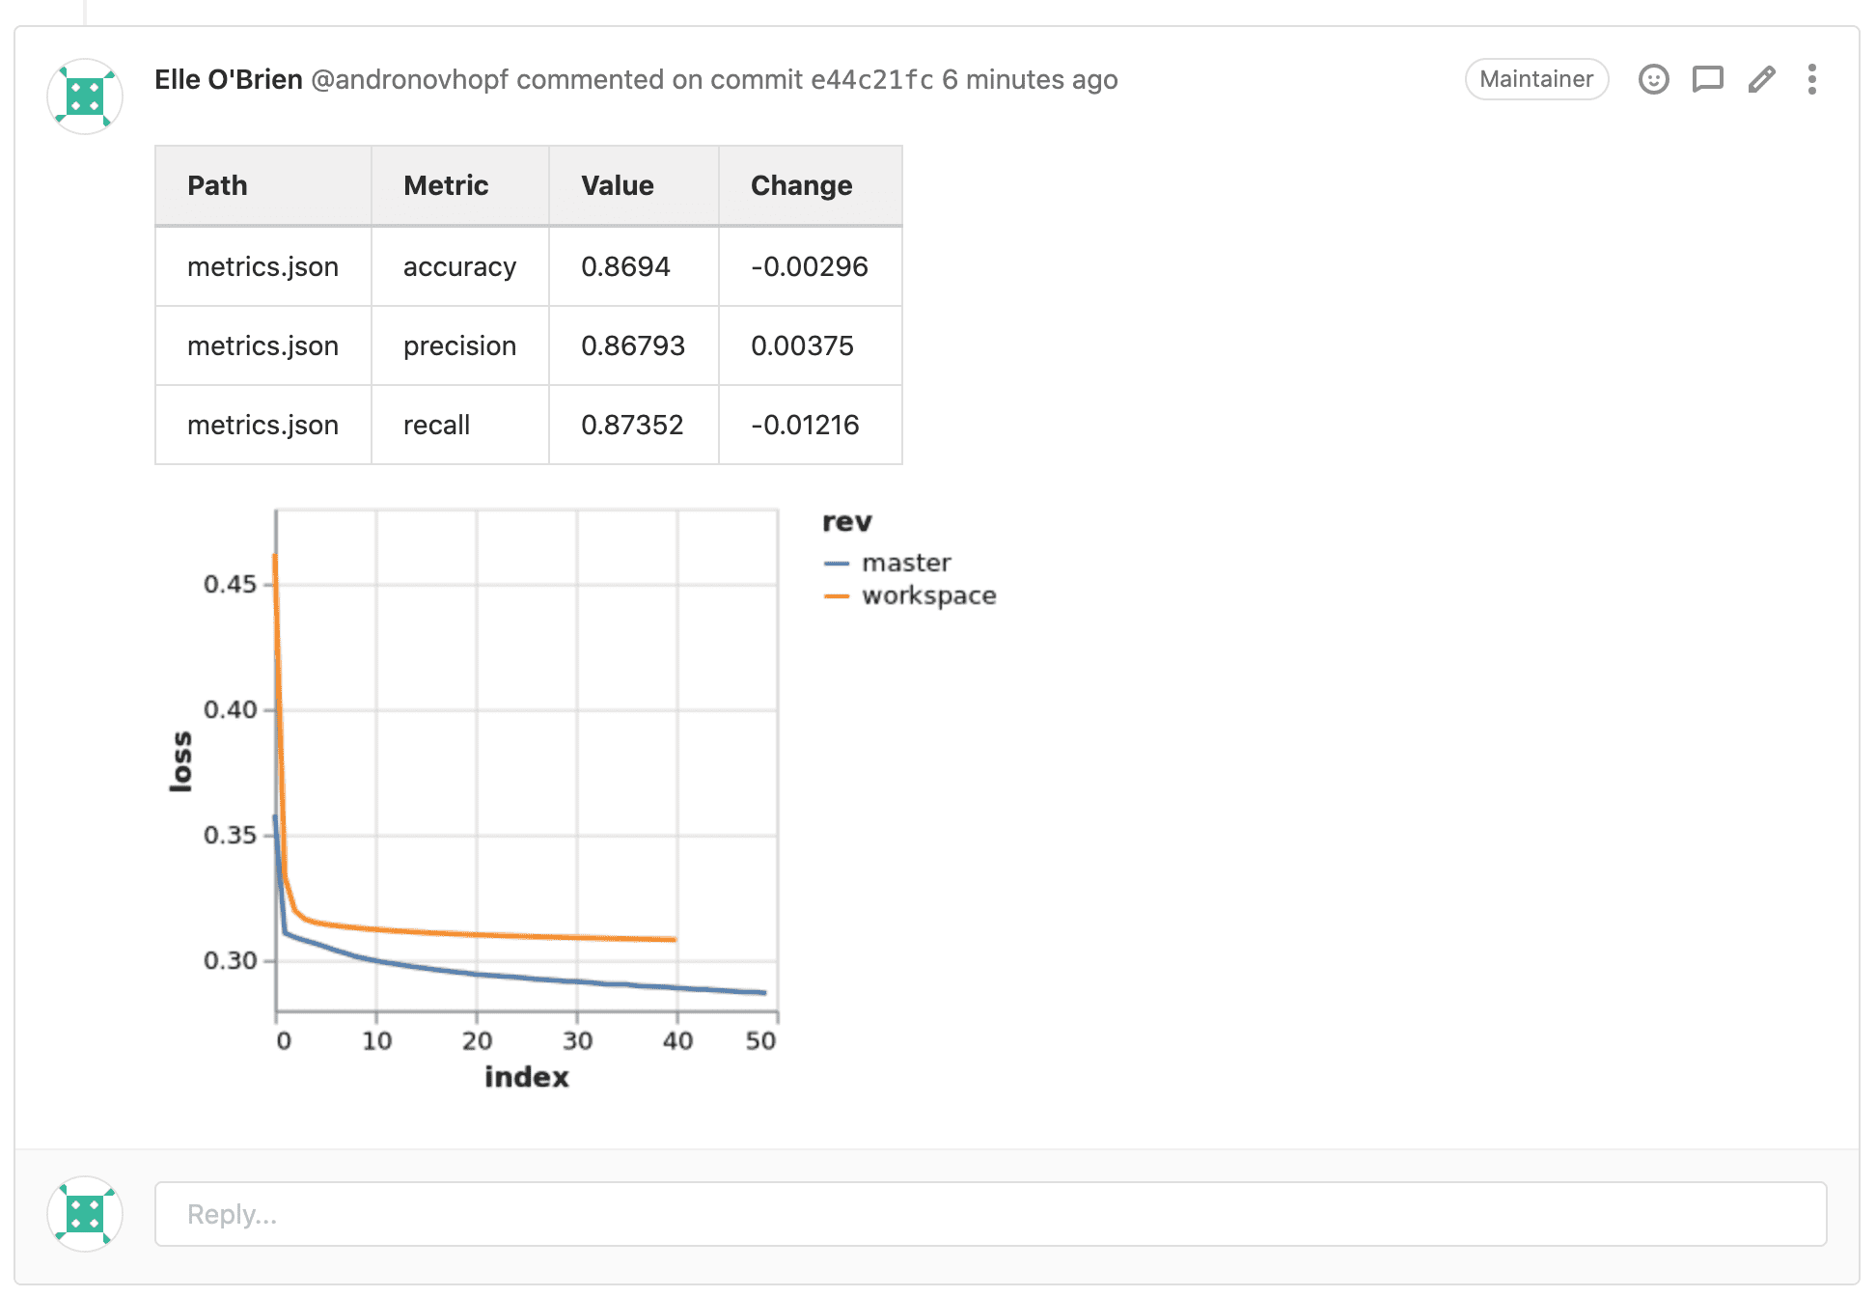This screenshot has width=1876, height=1297.
Task: Click the edit comment pencil icon
Action: pos(1761,79)
